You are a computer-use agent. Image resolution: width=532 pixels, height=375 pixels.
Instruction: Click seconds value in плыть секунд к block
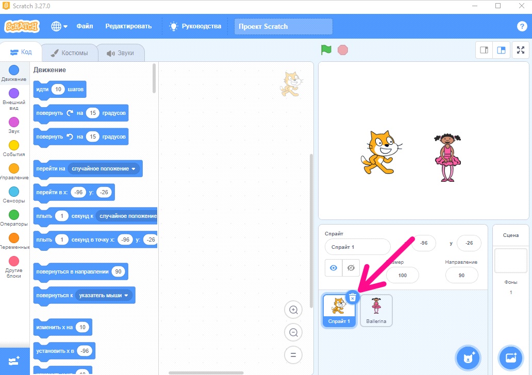(x=62, y=216)
